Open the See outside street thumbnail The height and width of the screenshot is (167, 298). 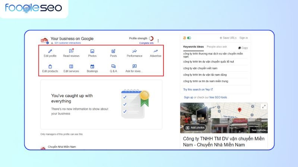point(259,130)
